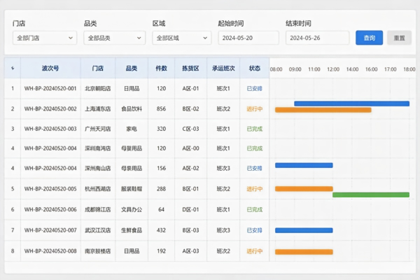Click the 门店 column header in table
The width and height of the screenshot is (420, 280).
(98, 69)
